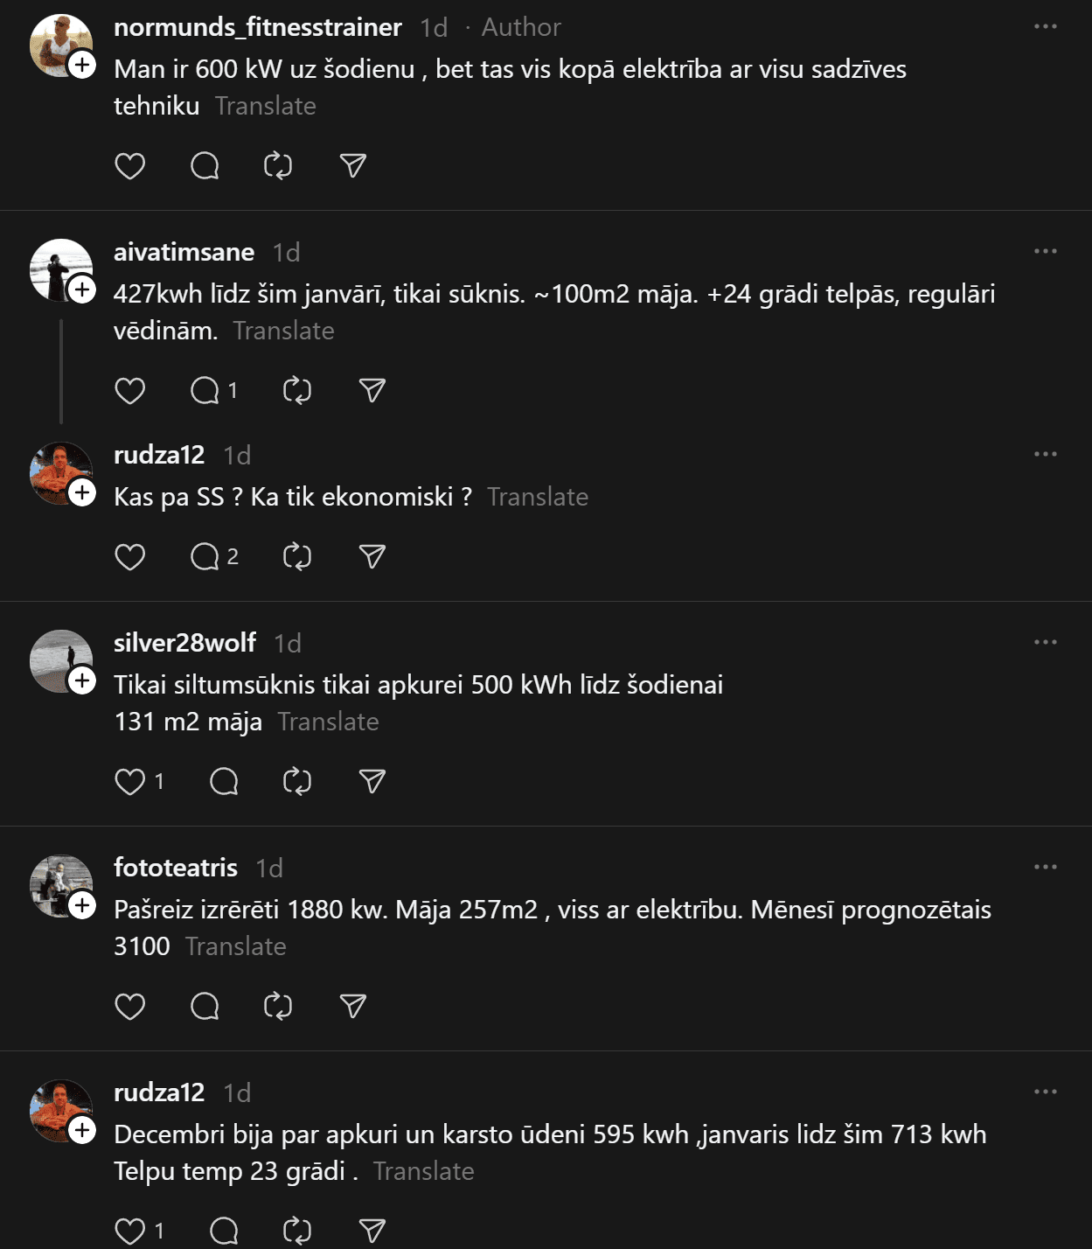Translate rudza12's Decembri comment
Viewport: 1092px width, 1249px height.
pos(423,1172)
